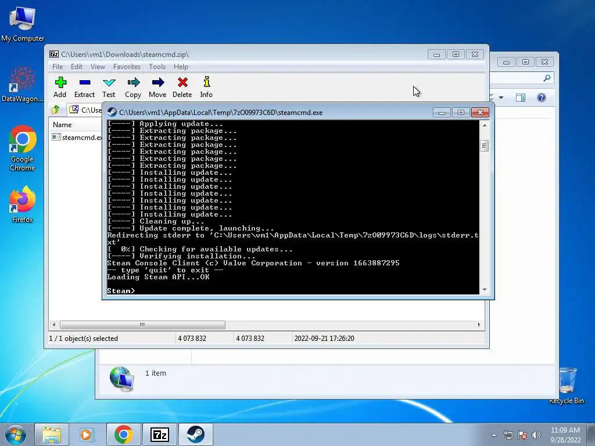
Task: Click the console scrollbar down arrow
Action: coord(484,290)
